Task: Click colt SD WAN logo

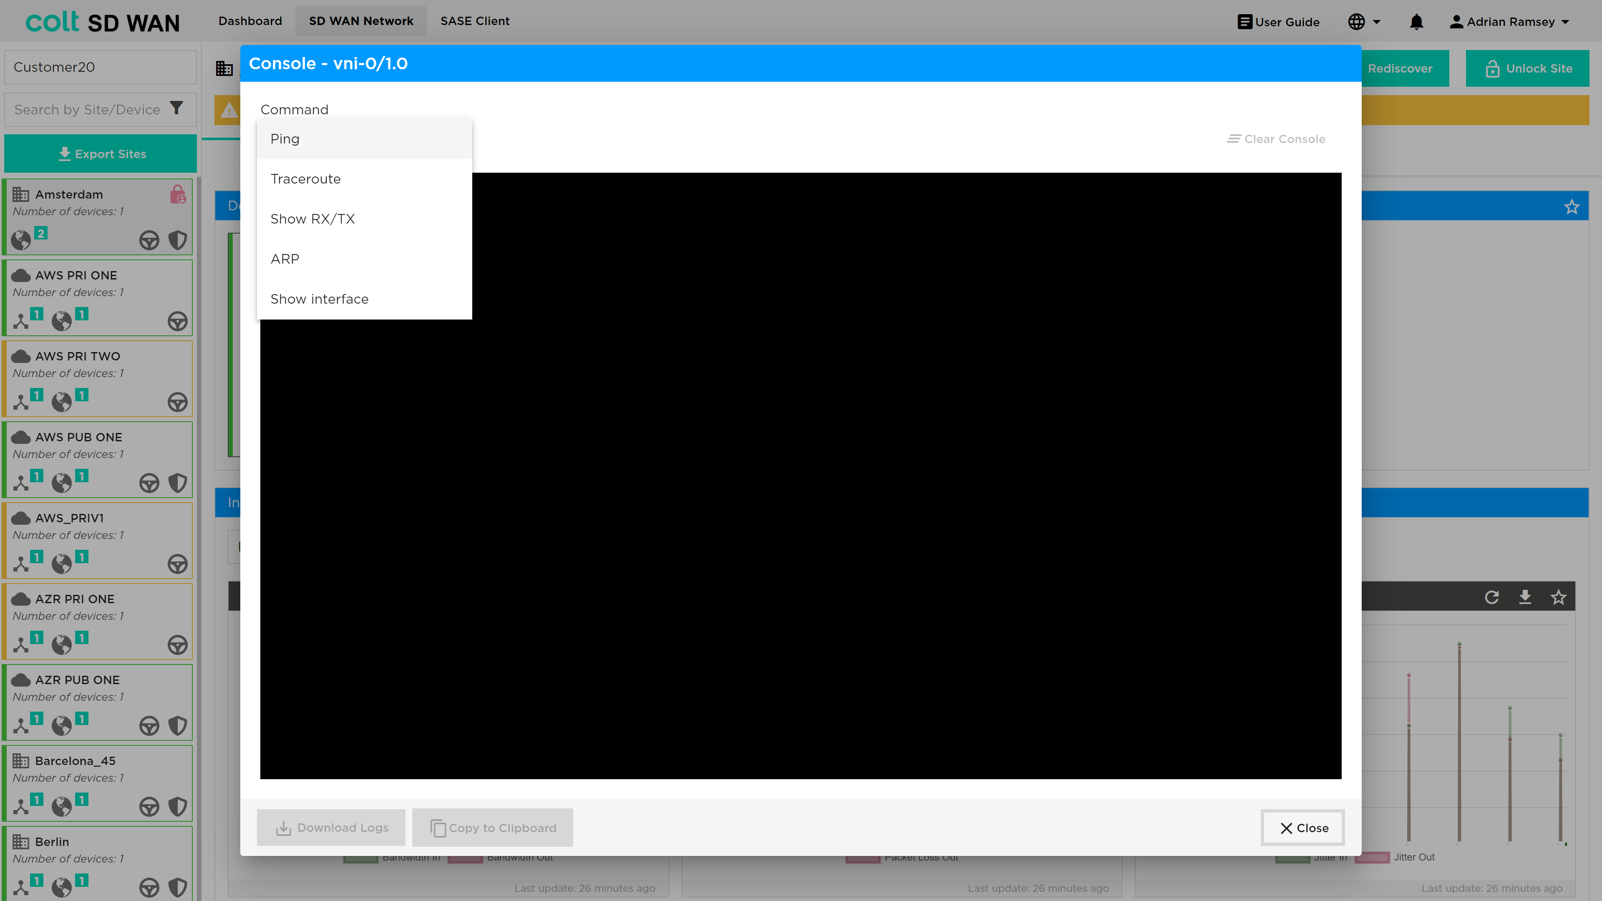Action: [103, 22]
